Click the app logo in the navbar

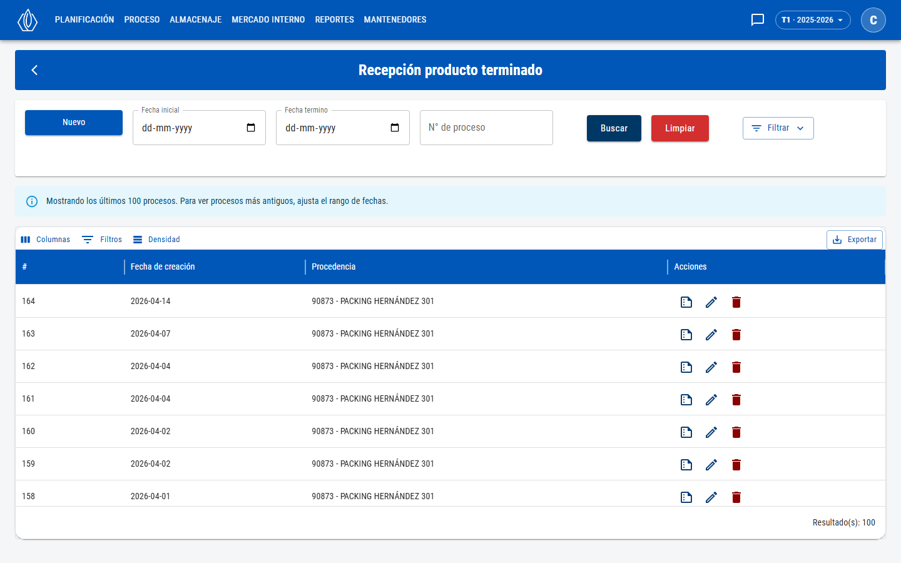28,20
